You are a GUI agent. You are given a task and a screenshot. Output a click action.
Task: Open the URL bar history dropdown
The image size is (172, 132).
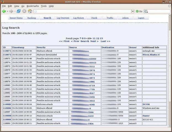(133, 11)
